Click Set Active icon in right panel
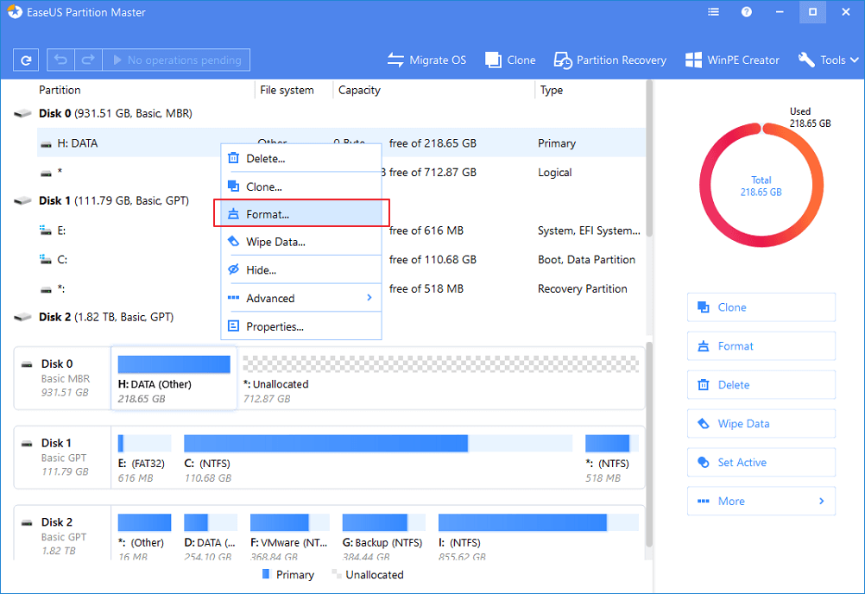Image resolution: width=865 pixels, height=594 pixels. (704, 462)
